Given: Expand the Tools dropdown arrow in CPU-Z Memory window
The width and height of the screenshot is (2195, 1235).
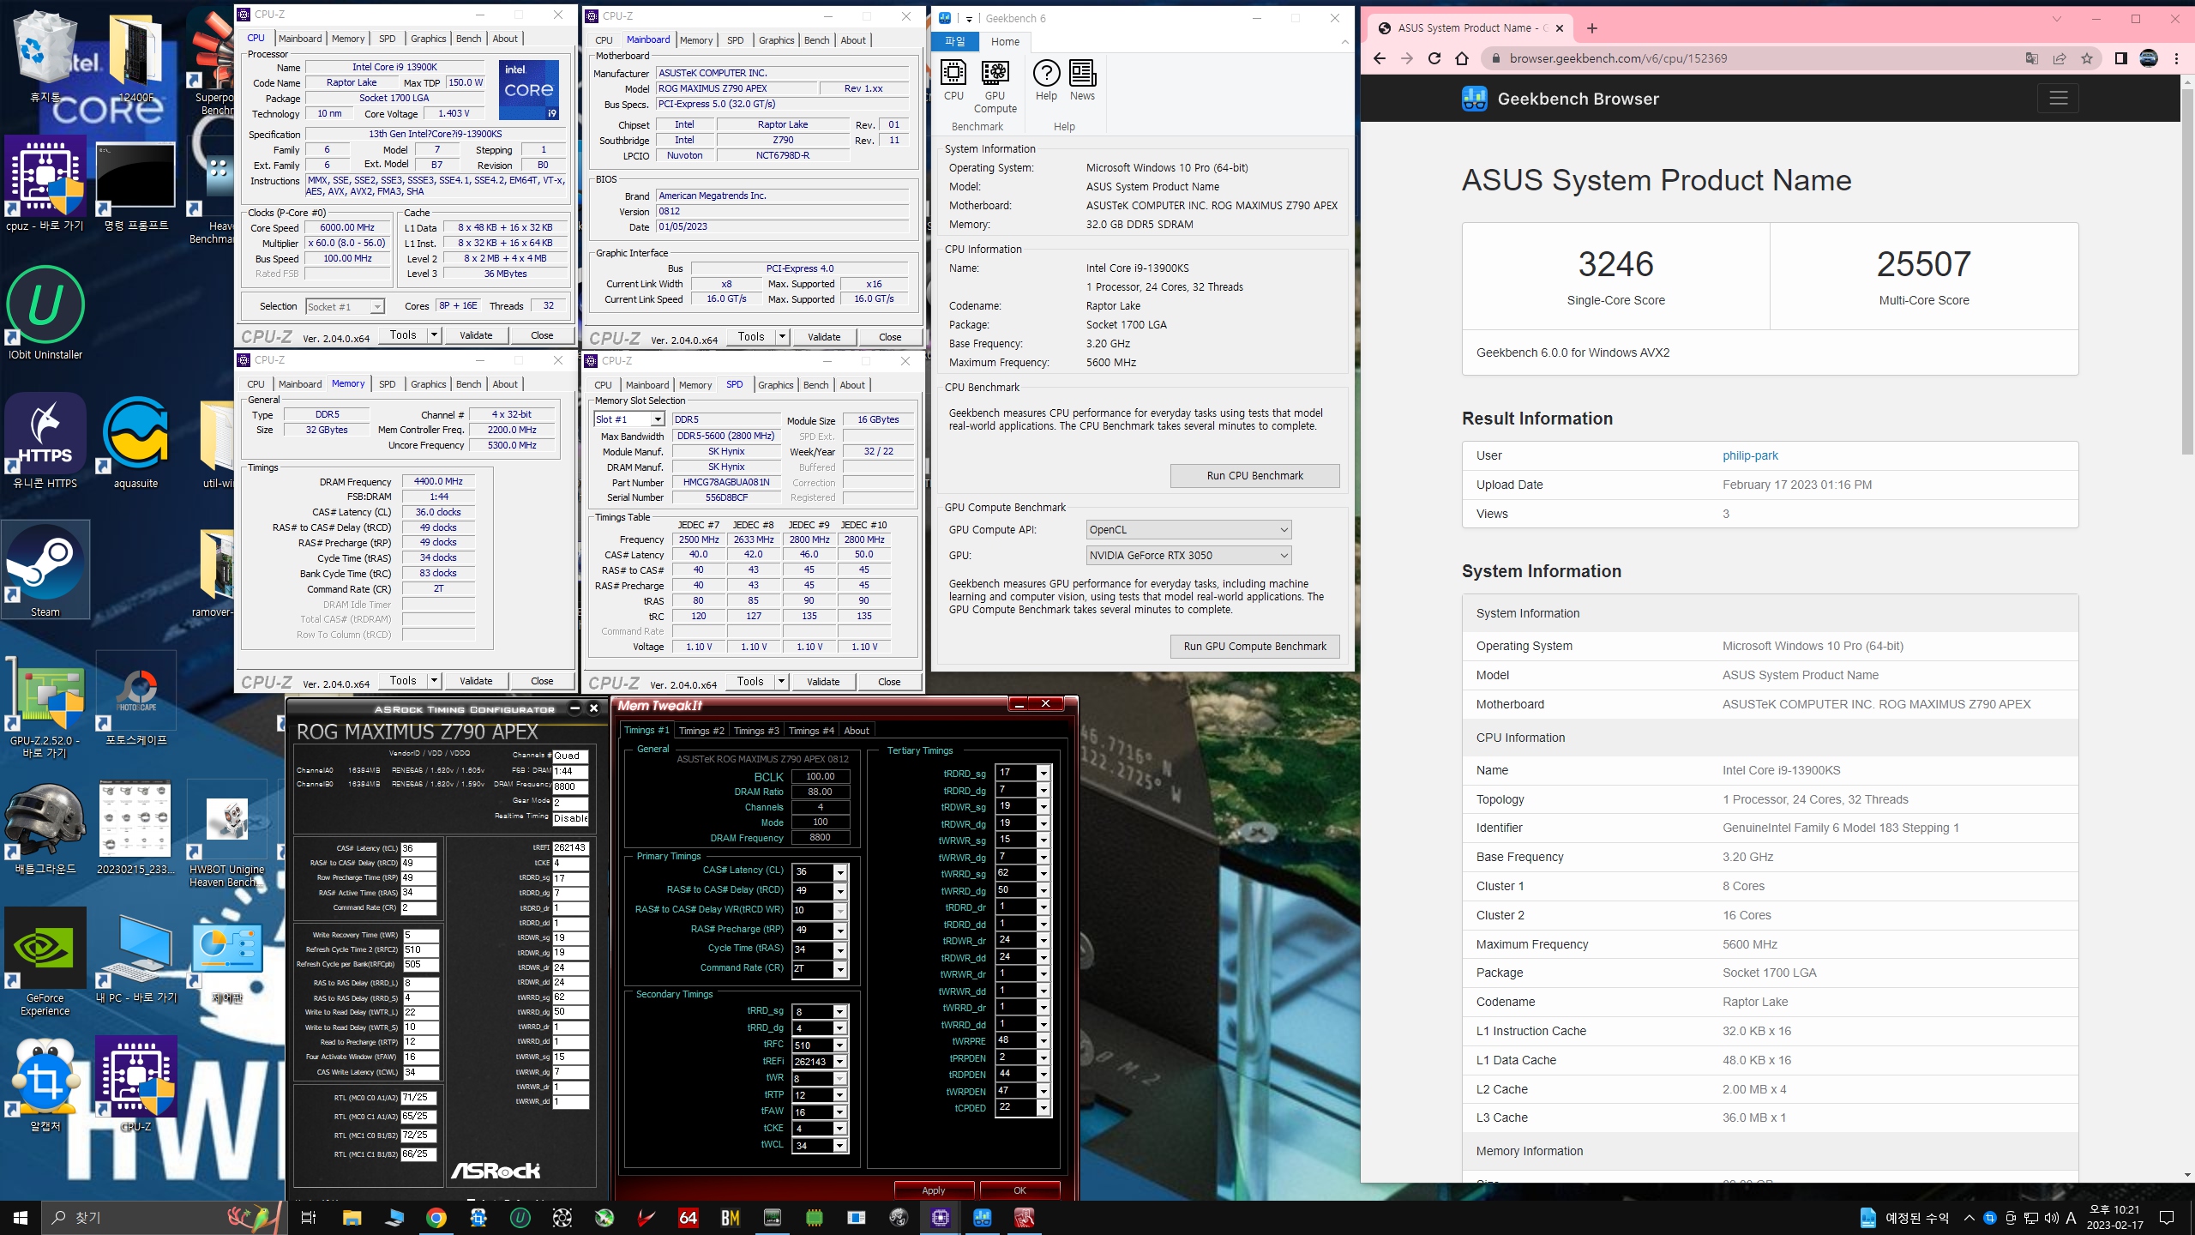Looking at the screenshot, I should click(x=434, y=681).
